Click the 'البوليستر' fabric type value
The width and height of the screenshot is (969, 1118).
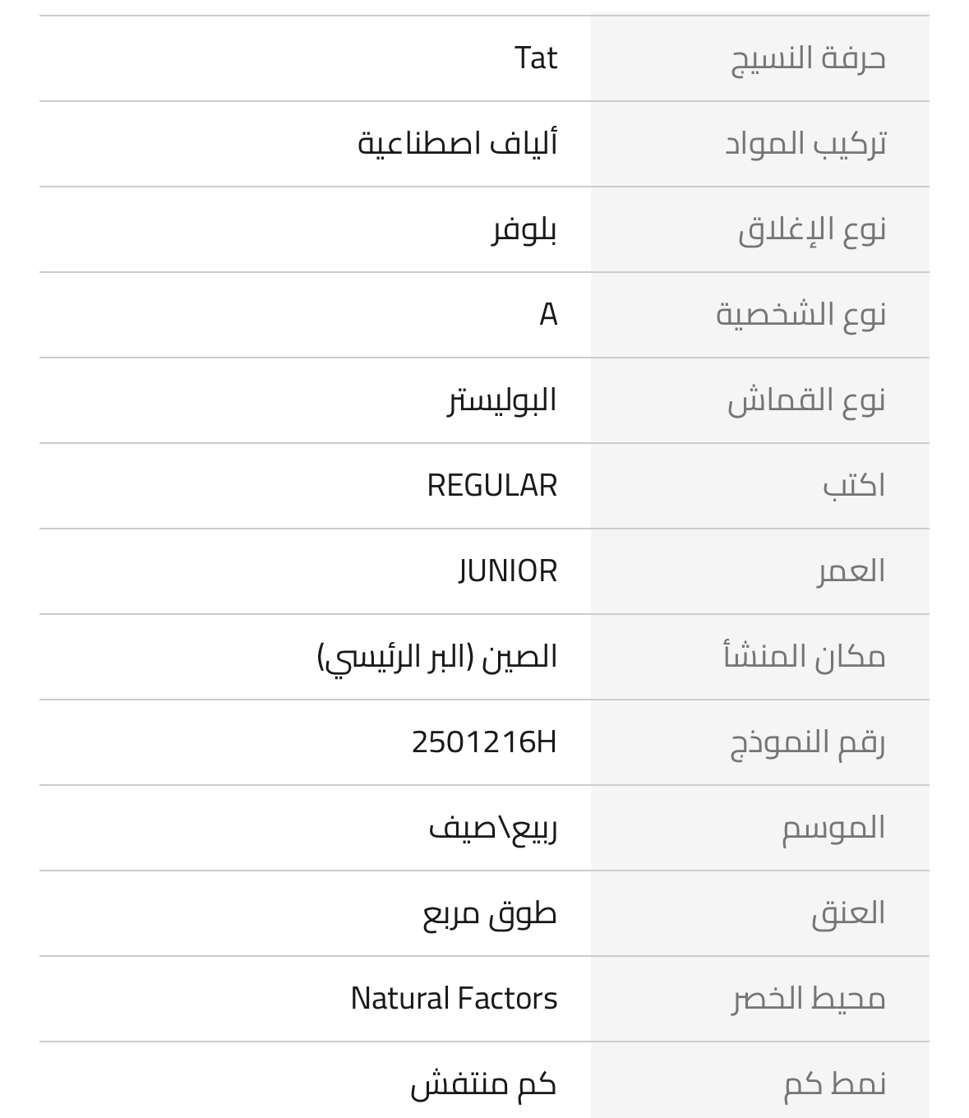tap(502, 400)
